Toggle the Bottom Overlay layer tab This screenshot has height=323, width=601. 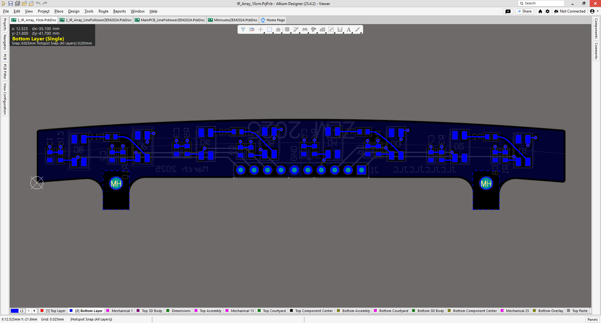point(548,311)
